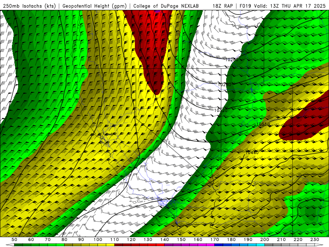
Task: Click the 'F019 Valid: 13Z THU APR 17 2025' text
Action: click(x=283, y=6)
